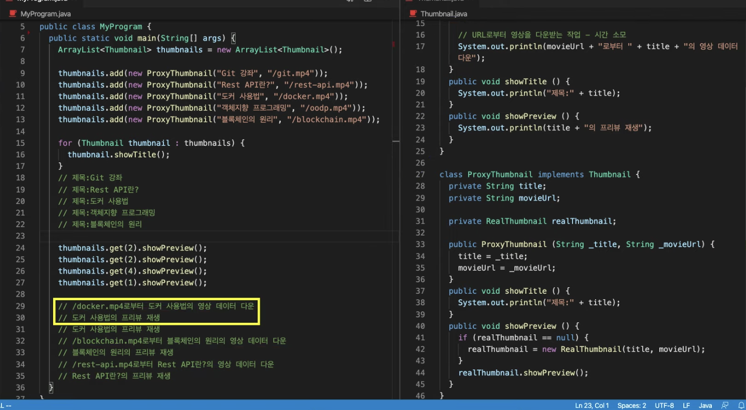Click the line adding "/docker.mp4" ProxyThumbnail

(x=203, y=96)
